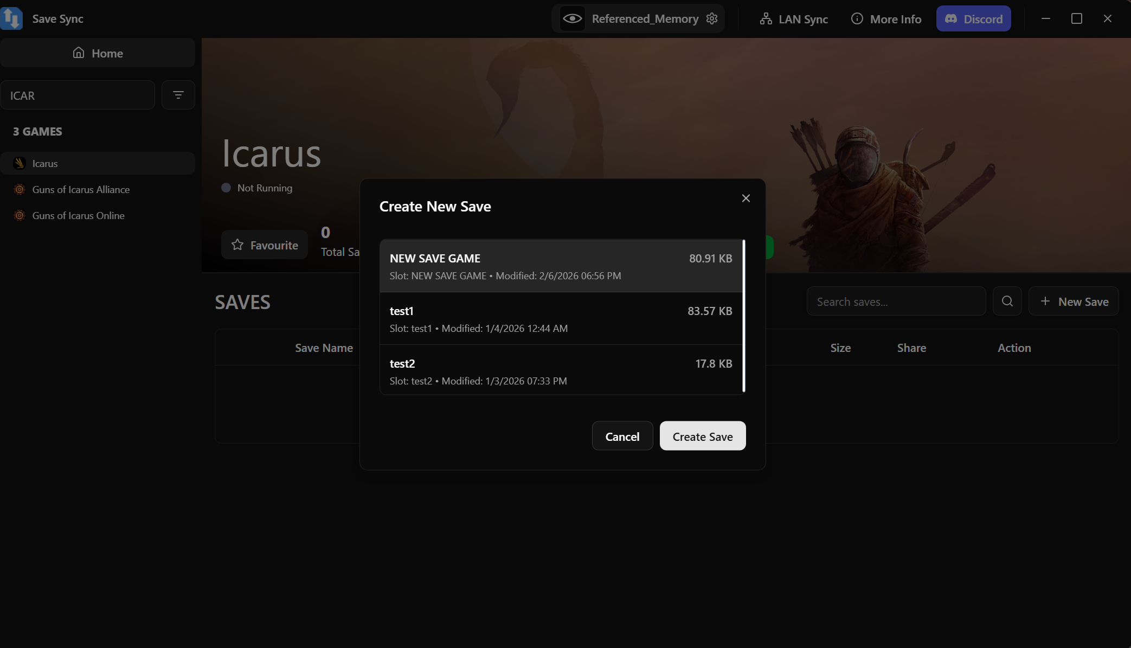
Task: Select Guns of Icarus Alliance
Action: pyautogui.click(x=98, y=189)
